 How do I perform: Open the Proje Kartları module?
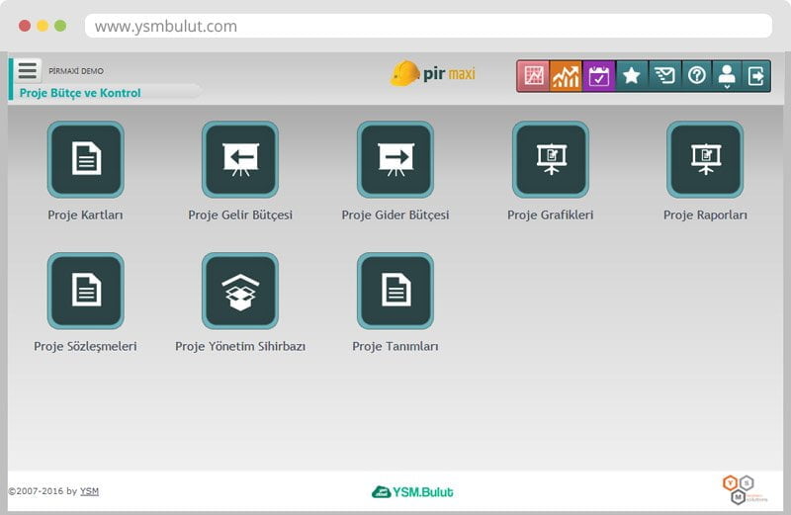click(86, 160)
